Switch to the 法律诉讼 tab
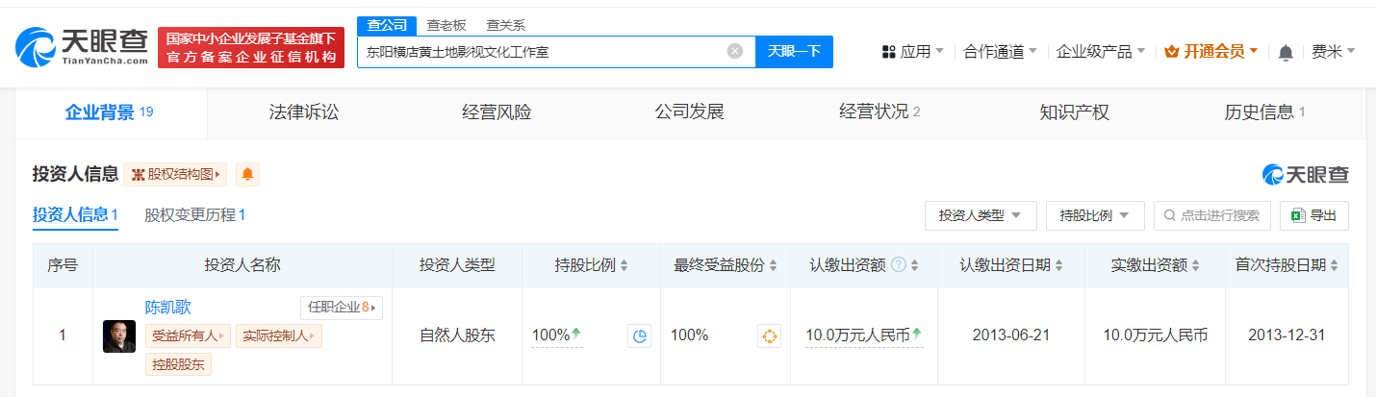1376x397 pixels. pyautogui.click(x=304, y=112)
